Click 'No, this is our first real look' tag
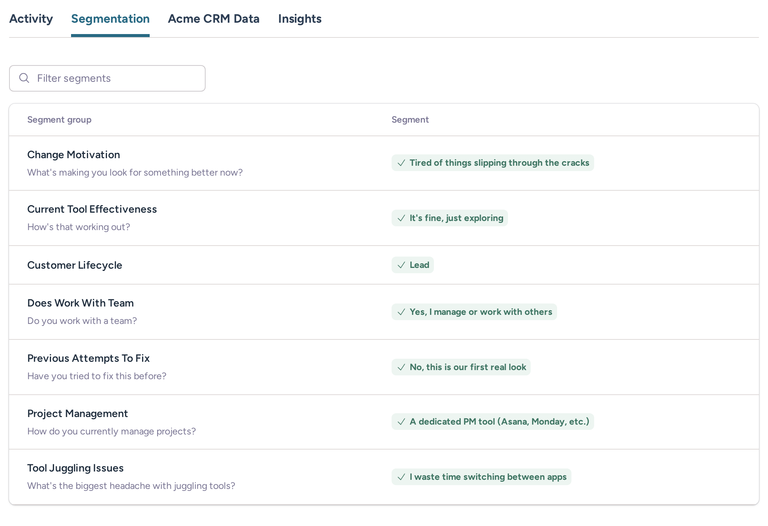Image resolution: width=768 pixels, height=526 pixels. point(461,367)
